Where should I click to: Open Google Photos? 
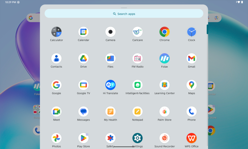coord(56,138)
